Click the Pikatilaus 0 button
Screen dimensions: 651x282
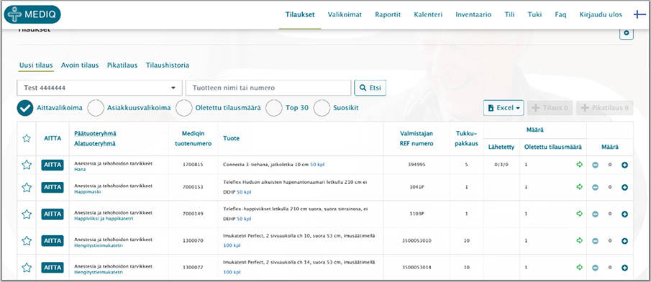[x=605, y=108]
